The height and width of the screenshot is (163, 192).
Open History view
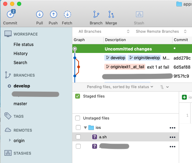(21, 54)
